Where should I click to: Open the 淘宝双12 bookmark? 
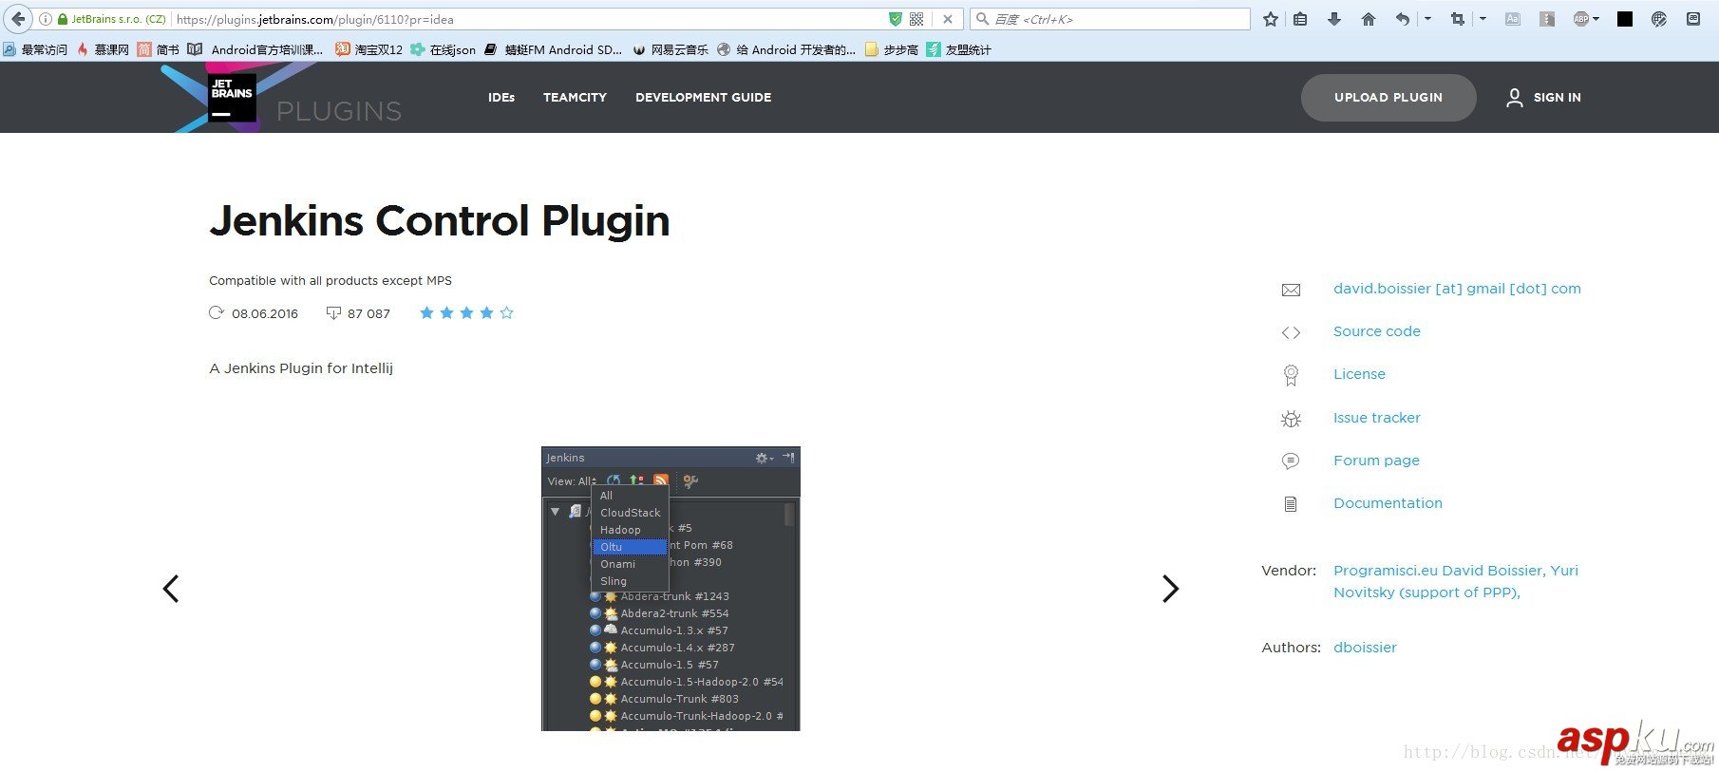[369, 49]
